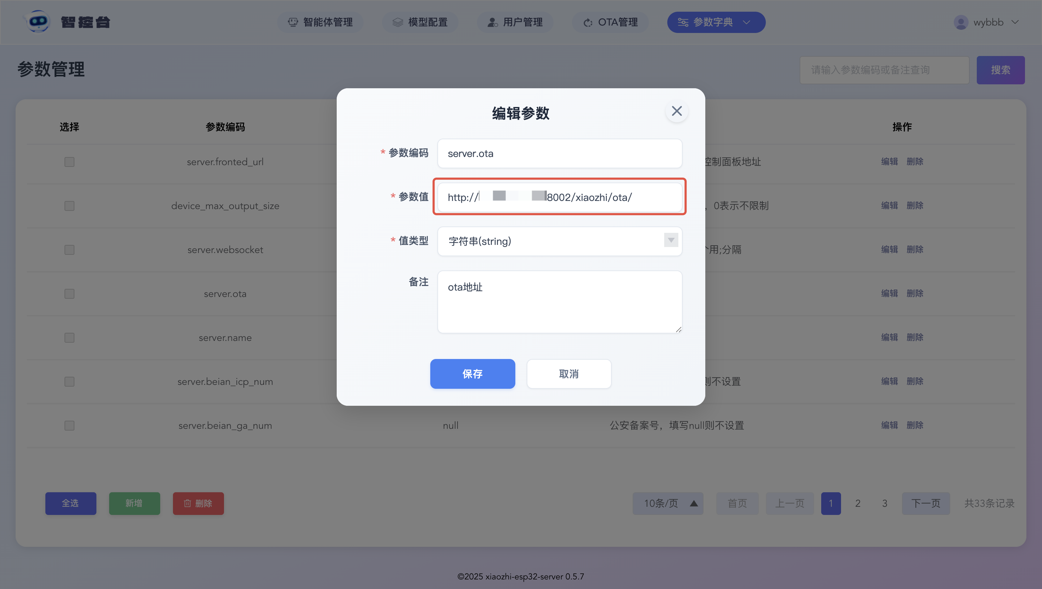Click the robot logo icon

pos(38,21)
